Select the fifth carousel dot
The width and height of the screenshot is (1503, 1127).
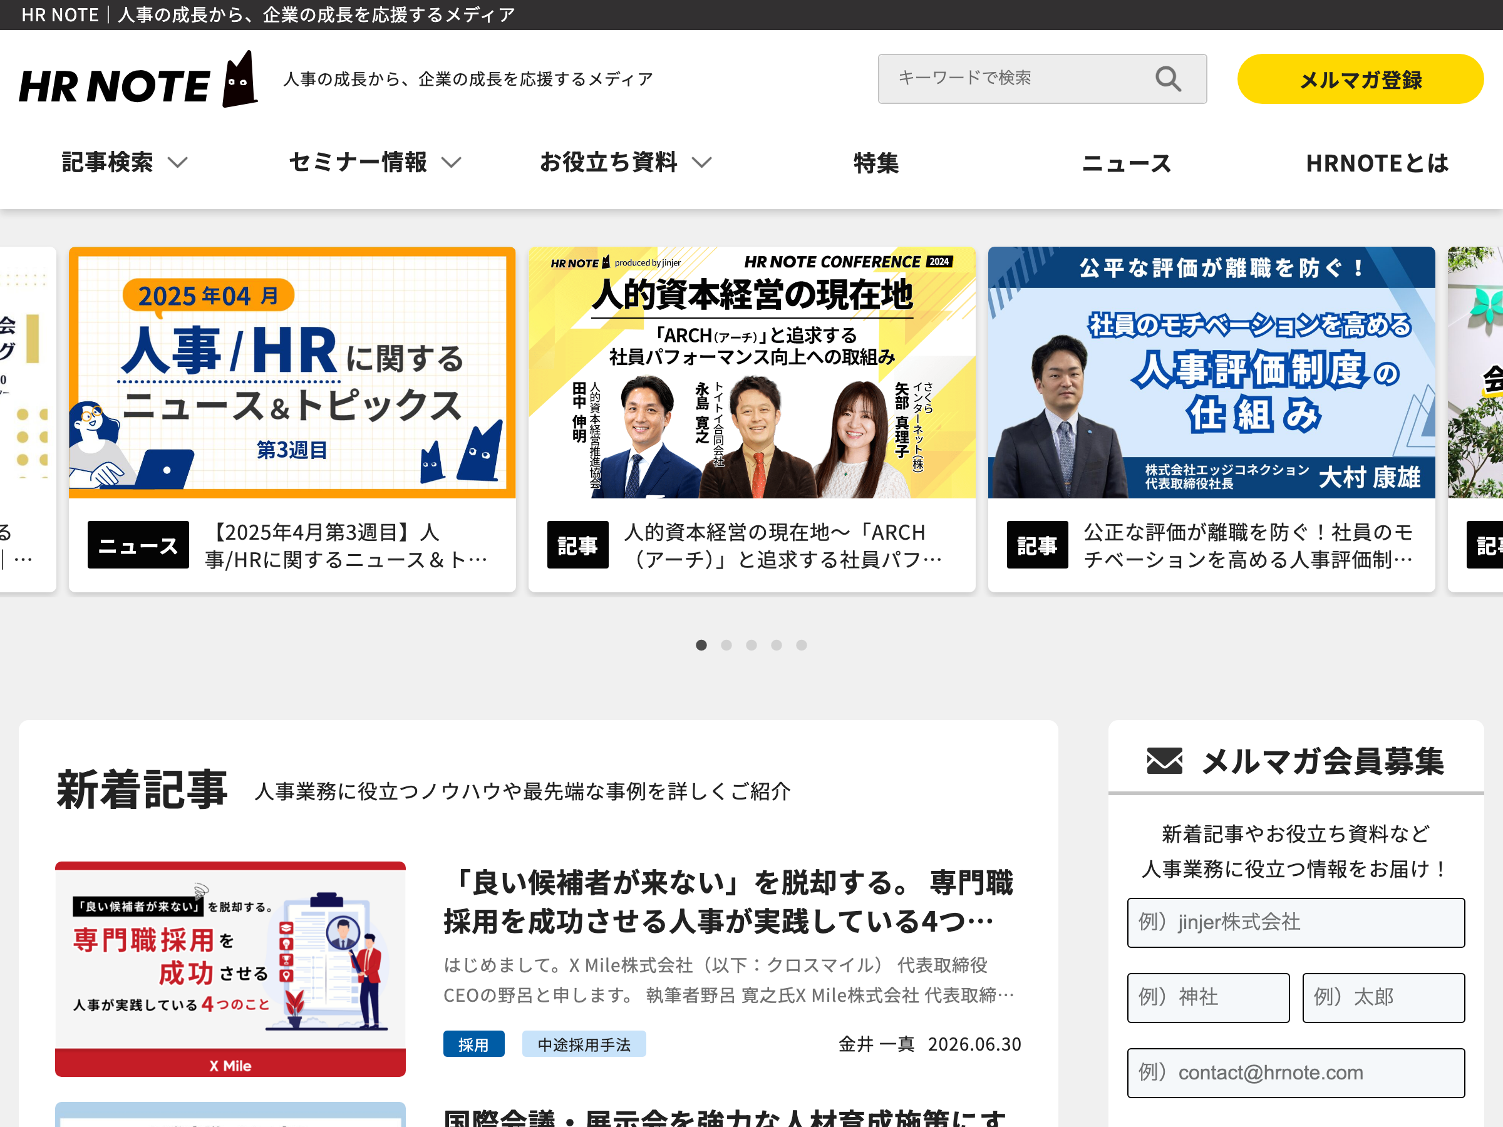tap(802, 645)
